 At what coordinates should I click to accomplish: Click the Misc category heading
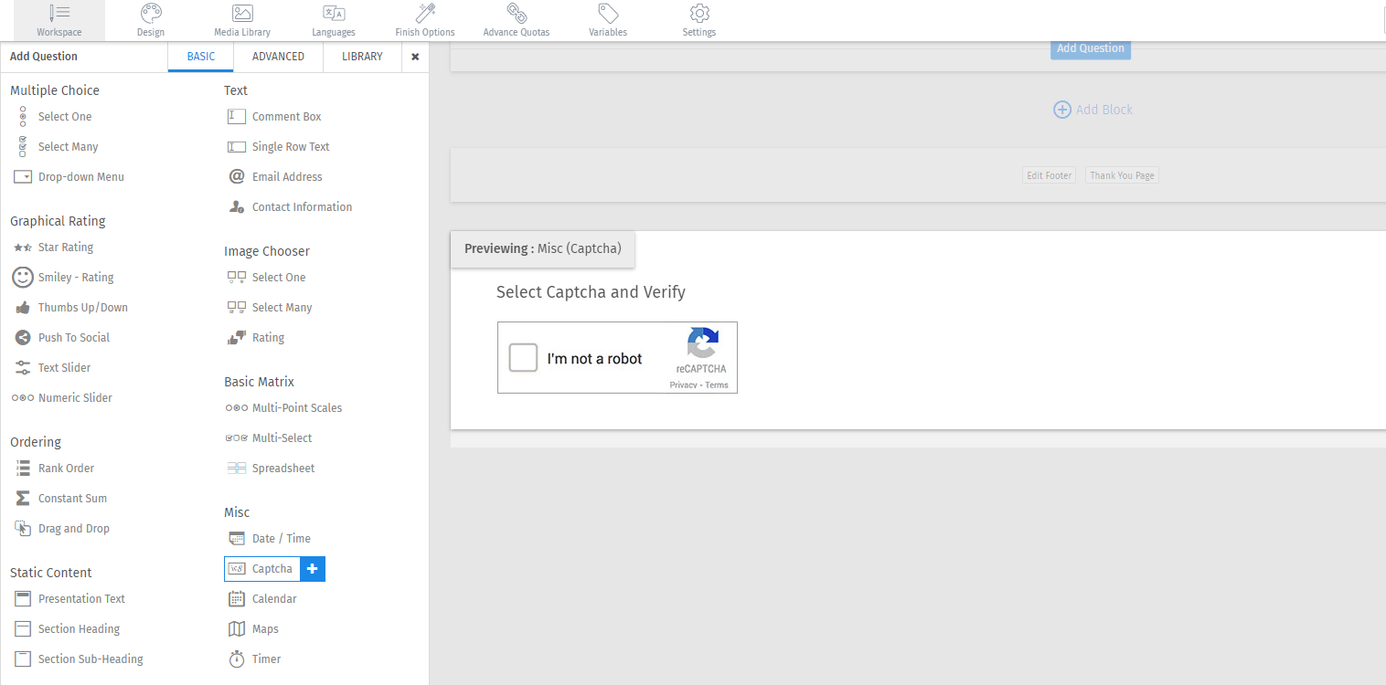(x=237, y=512)
